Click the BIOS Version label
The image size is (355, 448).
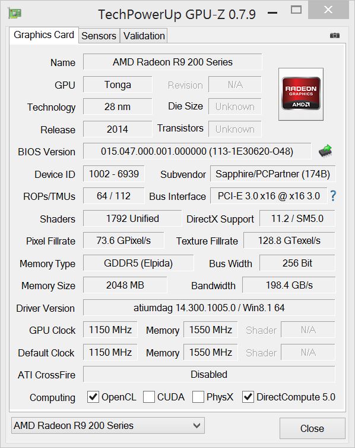point(46,152)
